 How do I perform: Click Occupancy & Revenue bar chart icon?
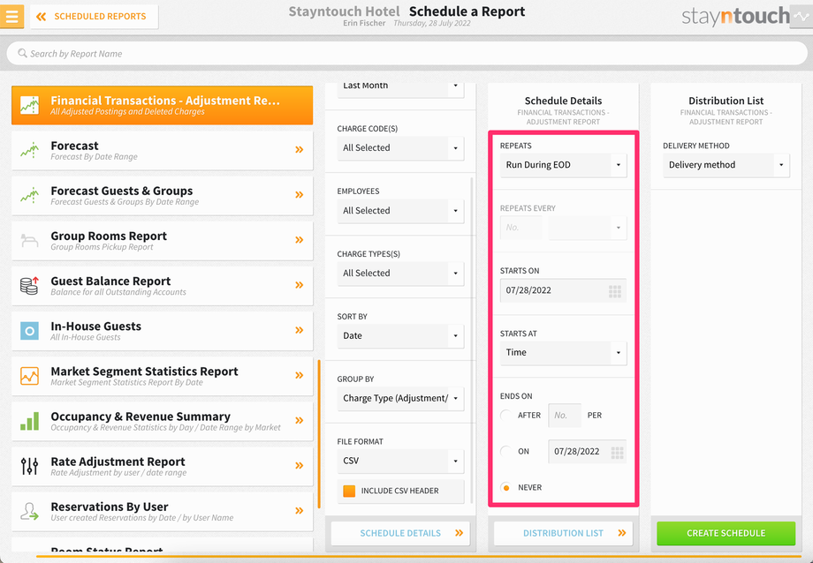29,421
